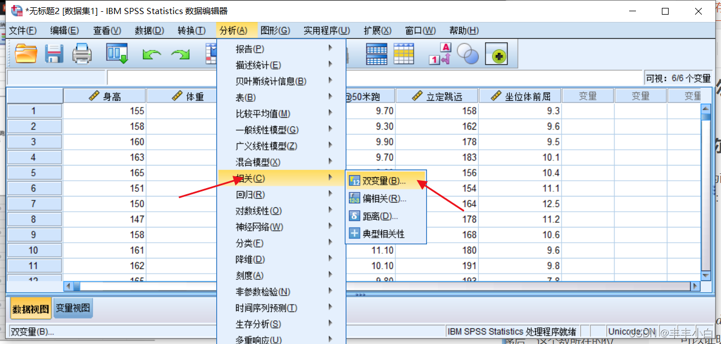
Task: Select 距离(D) from the submenu
Action: (x=386, y=216)
